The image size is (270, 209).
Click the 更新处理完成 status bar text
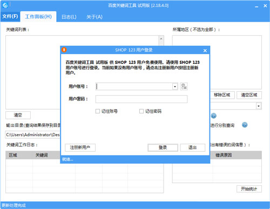point(13,205)
